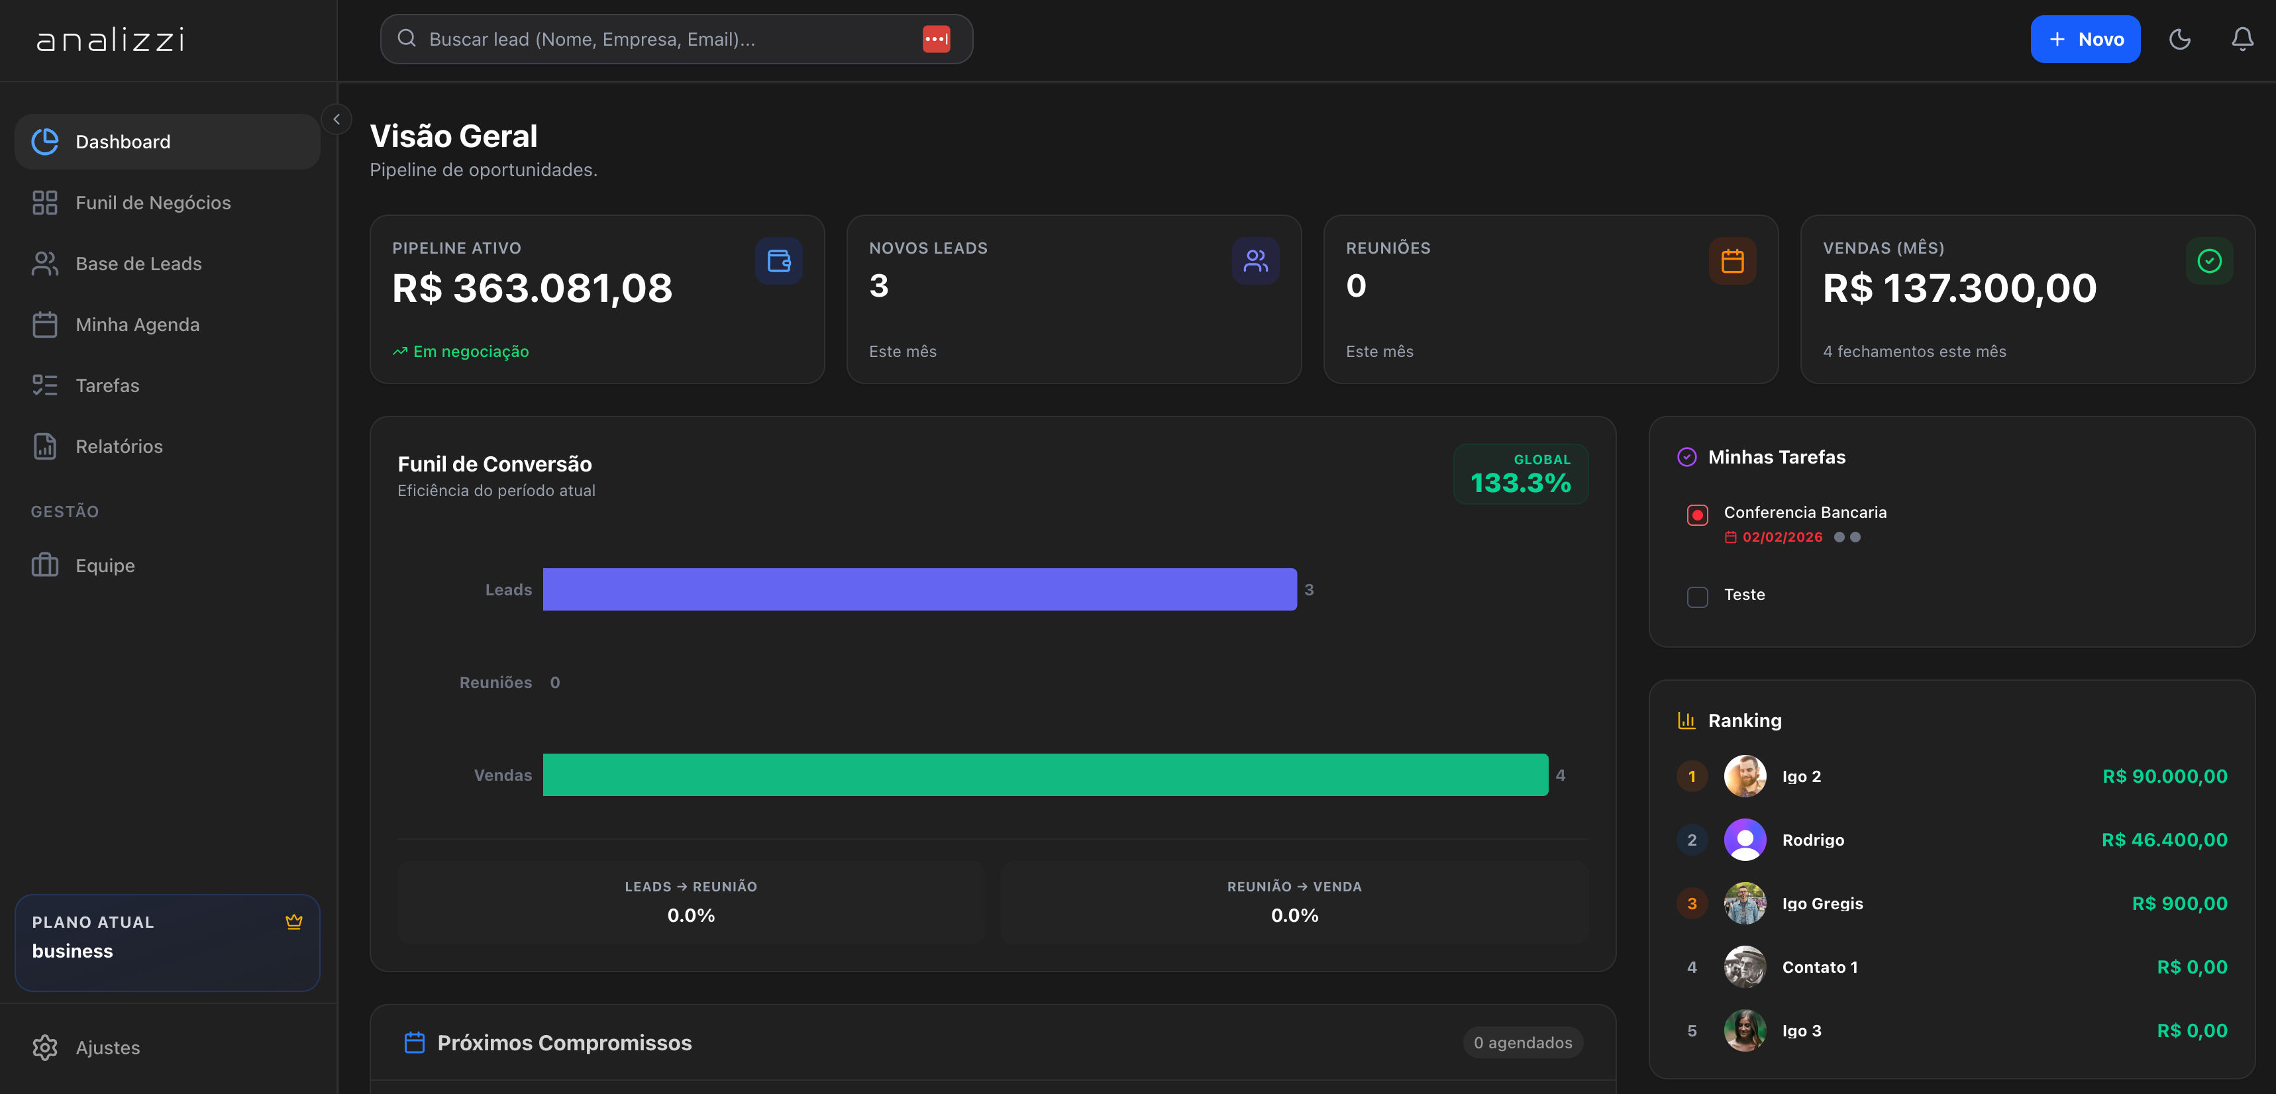This screenshot has height=1094, width=2276.
Task: Open the Conferencia Bancaria task
Action: (1805, 512)
